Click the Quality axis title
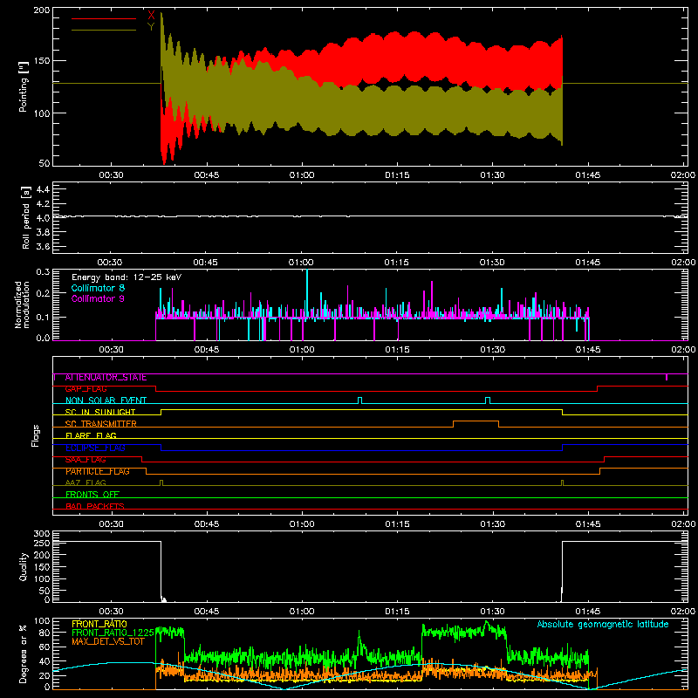 click(x=24, y=566)
